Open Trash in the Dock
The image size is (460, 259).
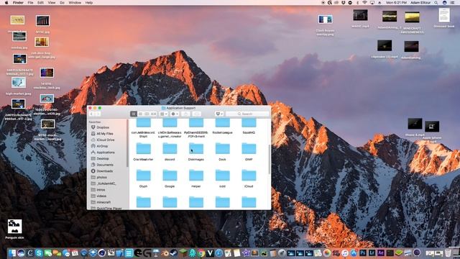[x=448, y=253]
